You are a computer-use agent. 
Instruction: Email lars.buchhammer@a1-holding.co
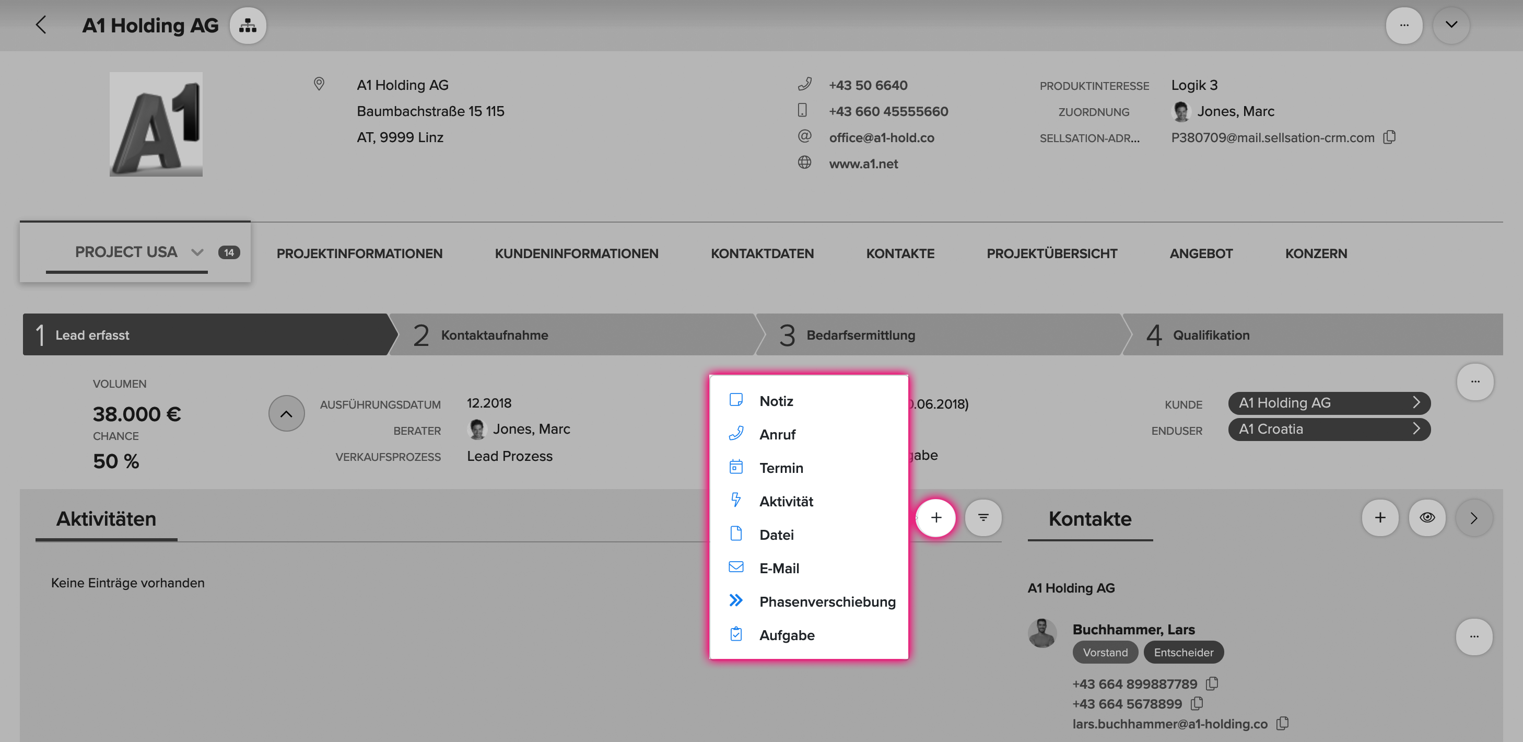[1169, 724]
